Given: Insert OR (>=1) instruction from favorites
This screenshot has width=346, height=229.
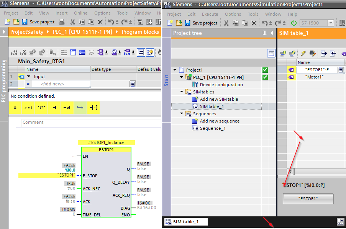Looking at the screenshot, I should (x=28, y=108).
